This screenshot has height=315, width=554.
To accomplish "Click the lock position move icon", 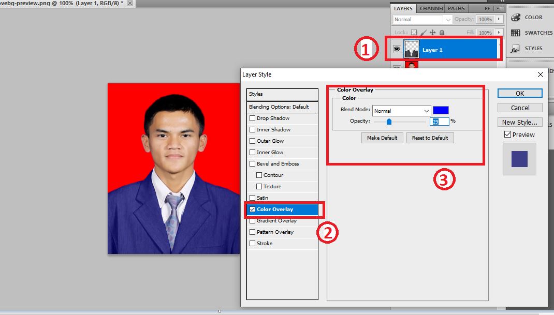I will (432, 33).
